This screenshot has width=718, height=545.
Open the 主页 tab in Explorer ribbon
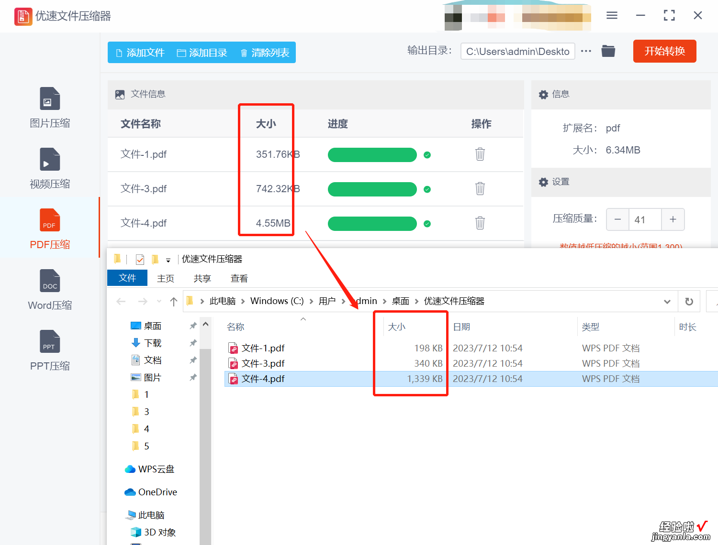click(166, 278)
